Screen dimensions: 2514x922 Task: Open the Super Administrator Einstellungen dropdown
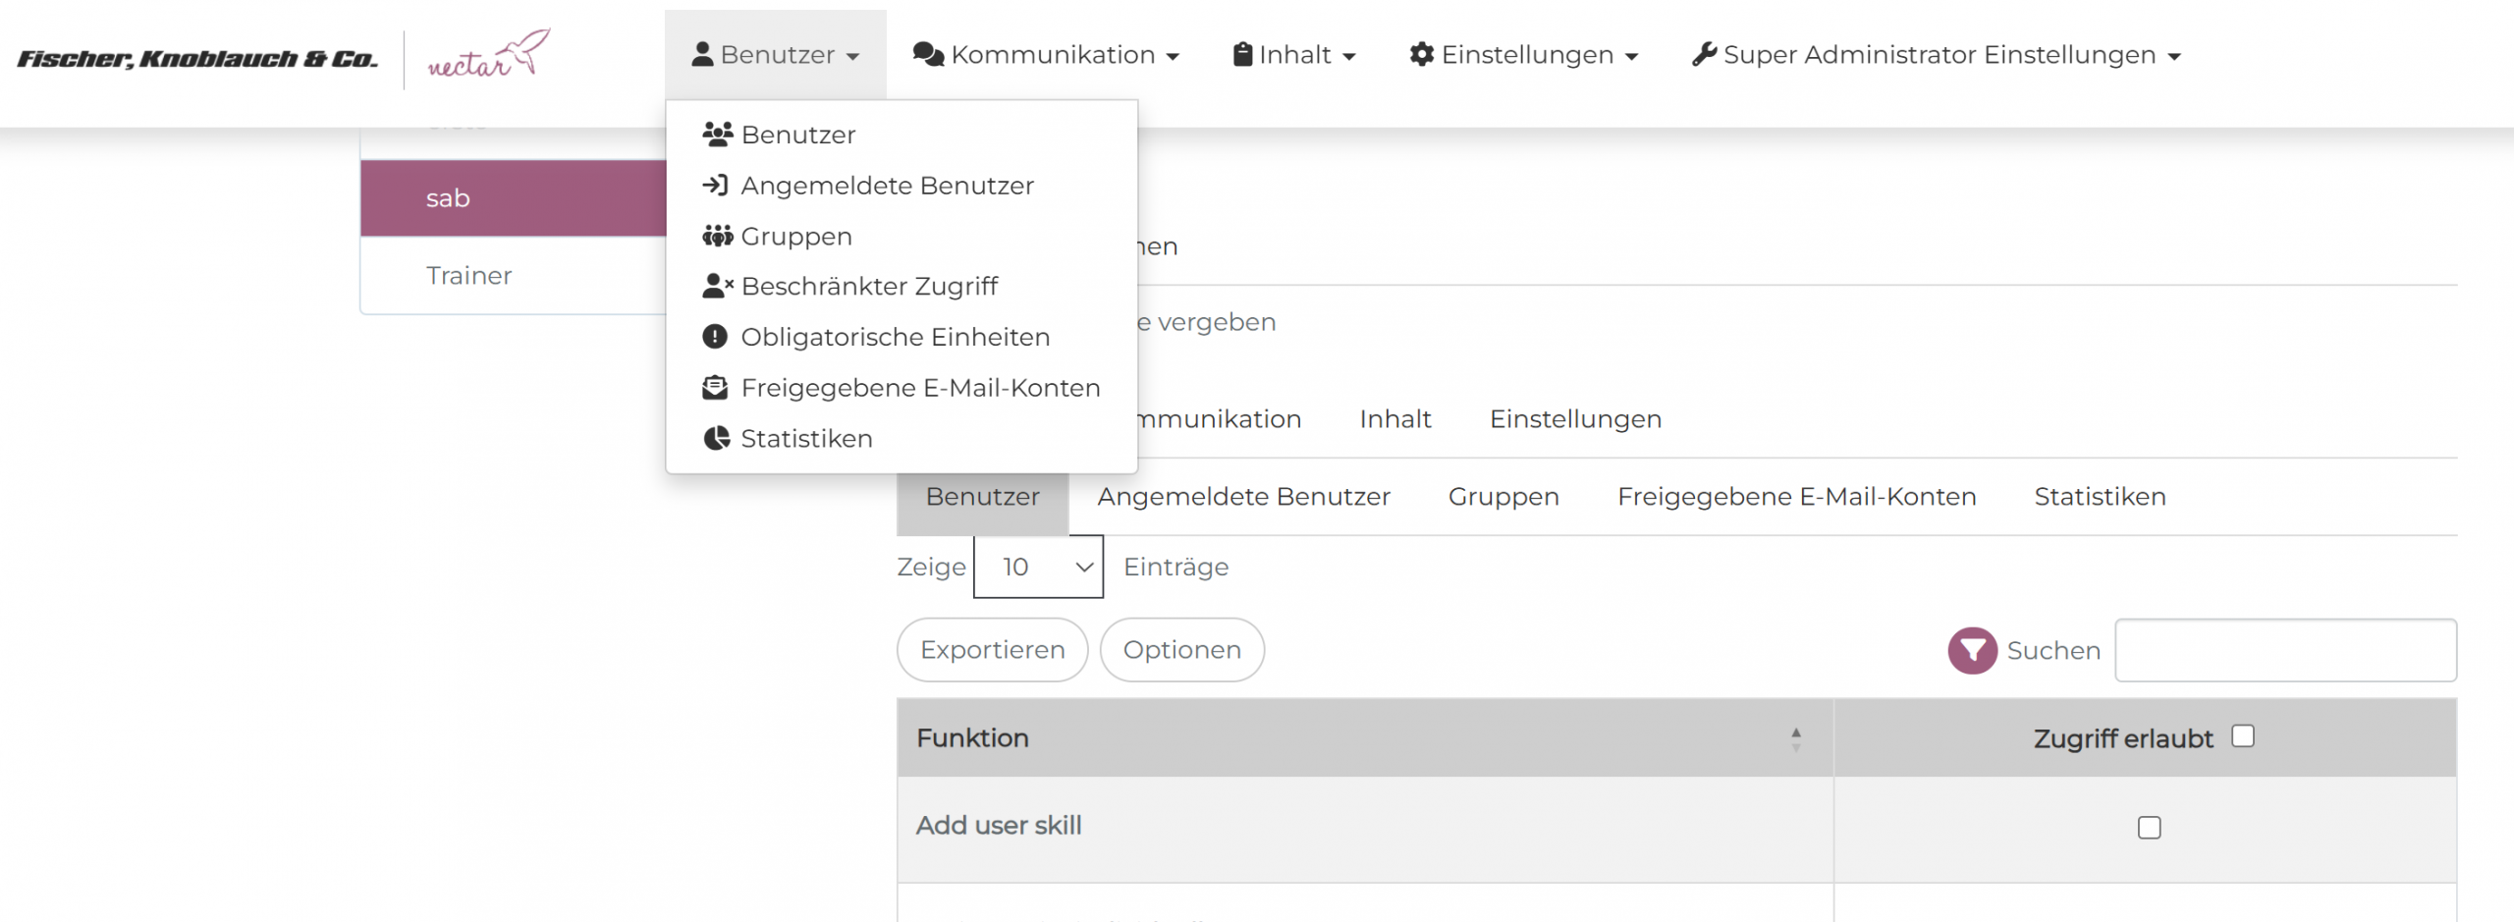pyautogui.click(x=1936, y=55)
